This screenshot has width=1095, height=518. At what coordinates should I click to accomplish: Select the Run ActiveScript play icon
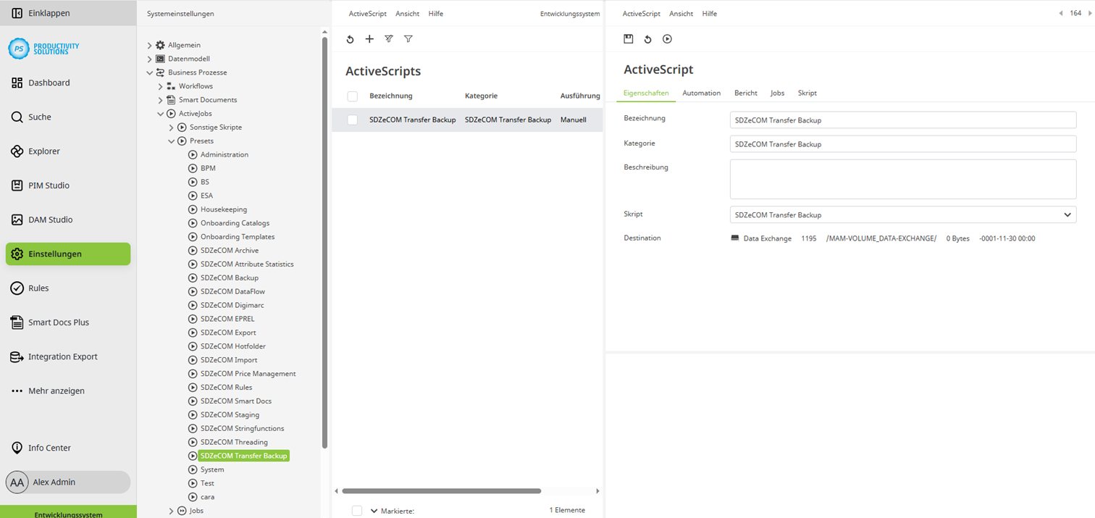[667, 38]
